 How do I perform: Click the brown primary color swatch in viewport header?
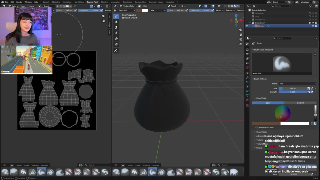click(139, 10)
